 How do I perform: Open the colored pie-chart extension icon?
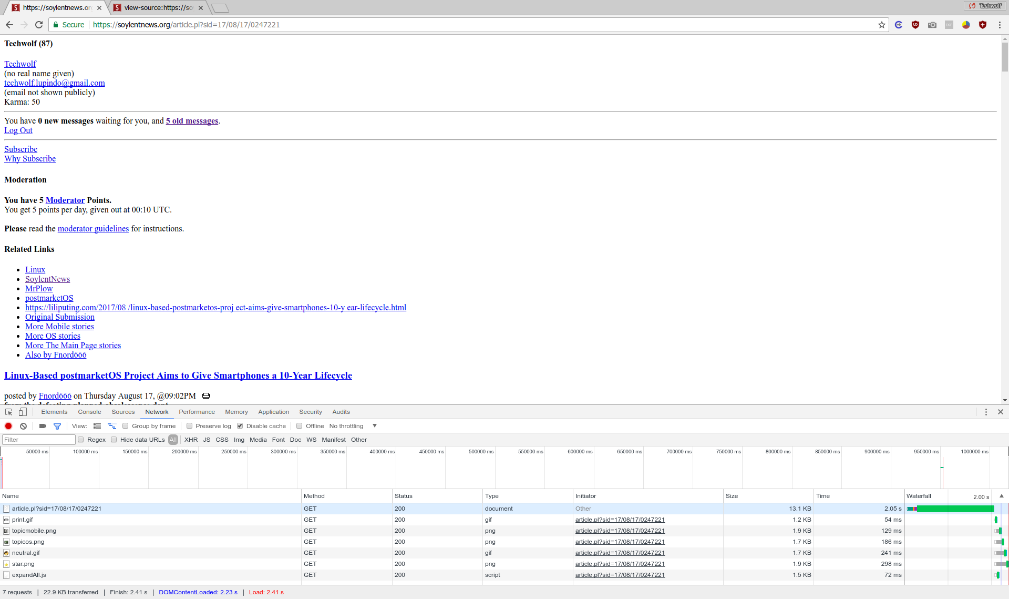point(966,25)
